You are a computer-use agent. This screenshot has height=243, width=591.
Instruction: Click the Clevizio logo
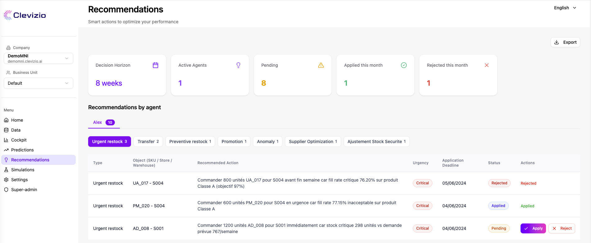[x=25, y=15]
